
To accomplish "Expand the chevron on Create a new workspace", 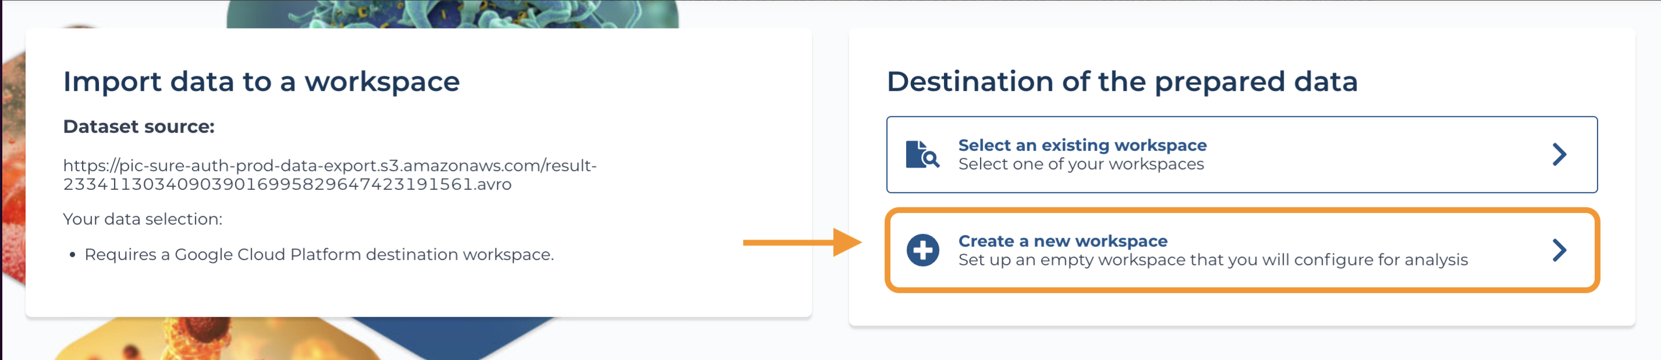I will click(1559, 250).
